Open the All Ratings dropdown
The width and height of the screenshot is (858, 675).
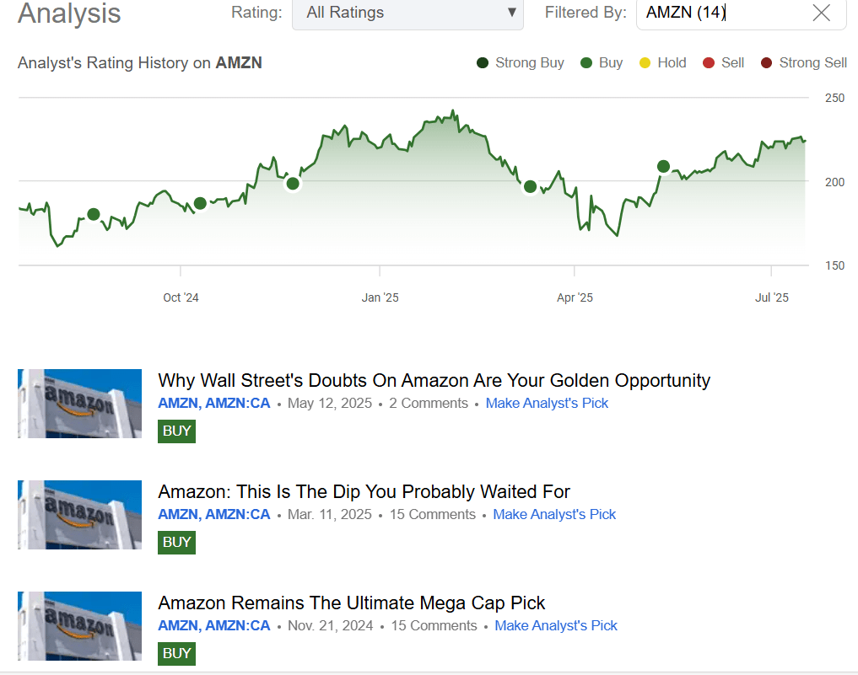[407, 13]
